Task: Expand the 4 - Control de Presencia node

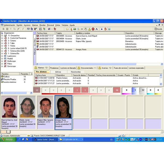Action: click(2, 38)
